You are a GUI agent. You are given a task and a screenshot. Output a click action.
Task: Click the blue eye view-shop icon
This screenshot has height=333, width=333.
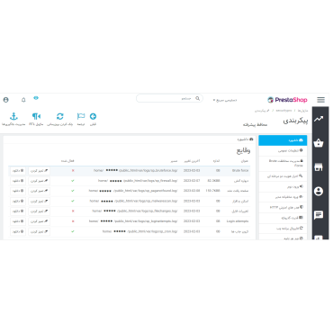(x=36, y=98)
